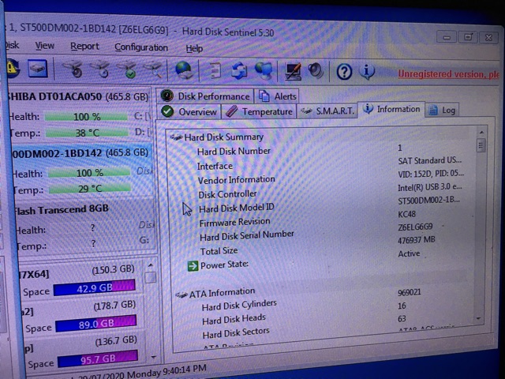This screenshot has width=505, height=379.
Task: Click the Power State green arrow icon
Action: pos(193,266)
